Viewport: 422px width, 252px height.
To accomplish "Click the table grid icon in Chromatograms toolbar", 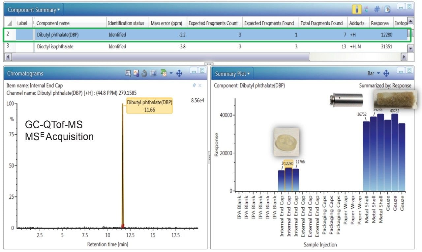I will click(x=153, y=74).
